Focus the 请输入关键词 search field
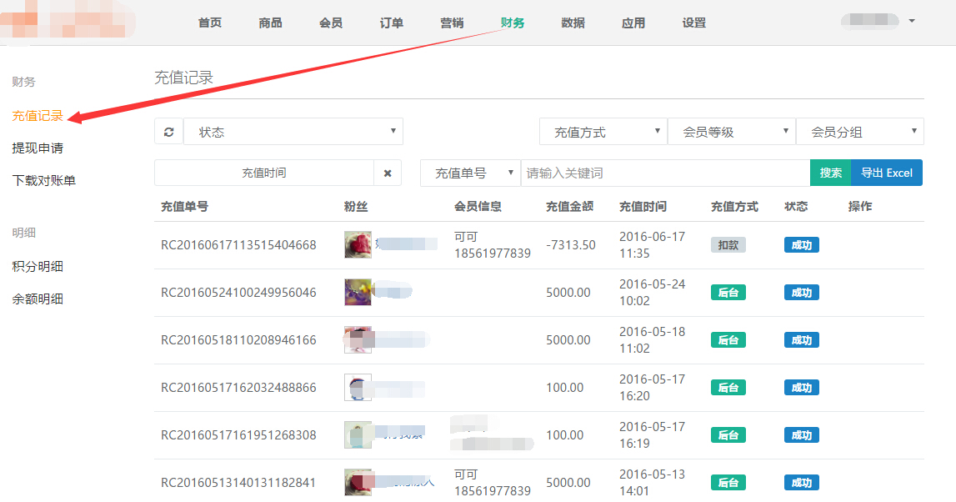Viewport: 956px width, 502px height. pos(664,173)
